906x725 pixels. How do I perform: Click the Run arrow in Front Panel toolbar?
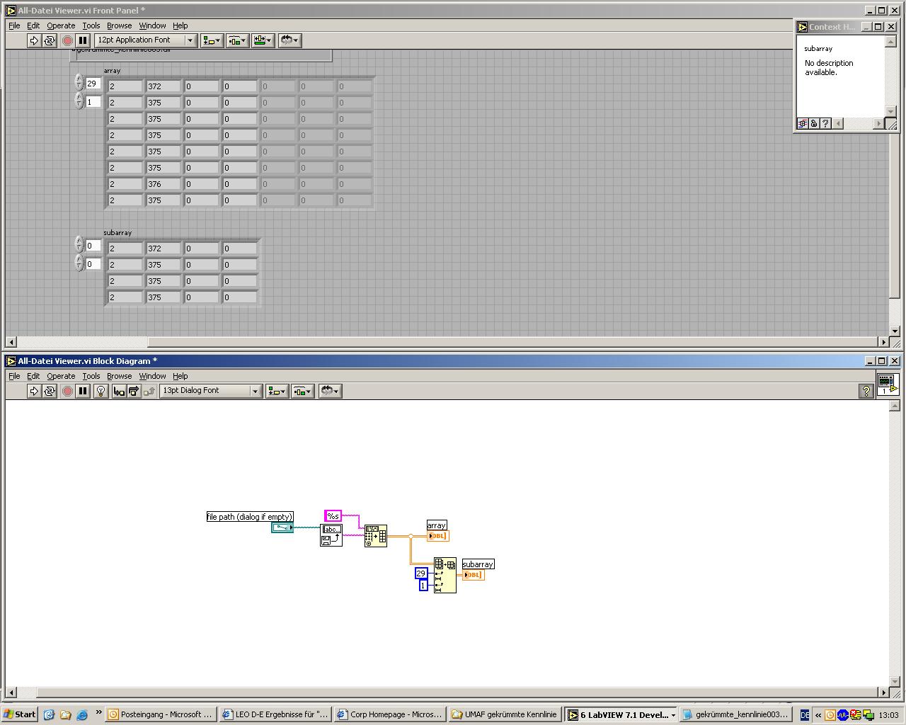tap(33, 40)
